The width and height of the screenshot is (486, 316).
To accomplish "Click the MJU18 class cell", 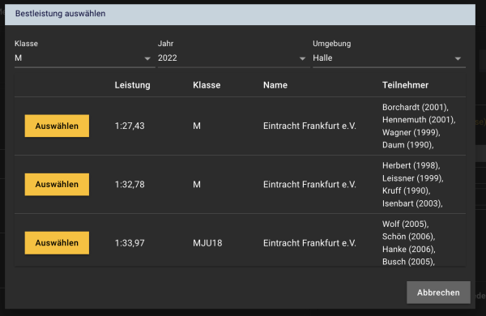I will point(207,243).
